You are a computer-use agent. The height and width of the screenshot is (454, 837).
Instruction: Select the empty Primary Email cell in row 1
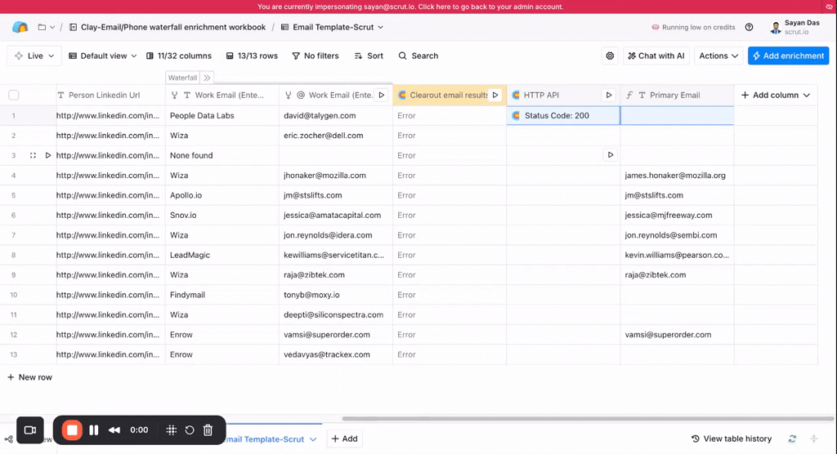click(677, 116)
